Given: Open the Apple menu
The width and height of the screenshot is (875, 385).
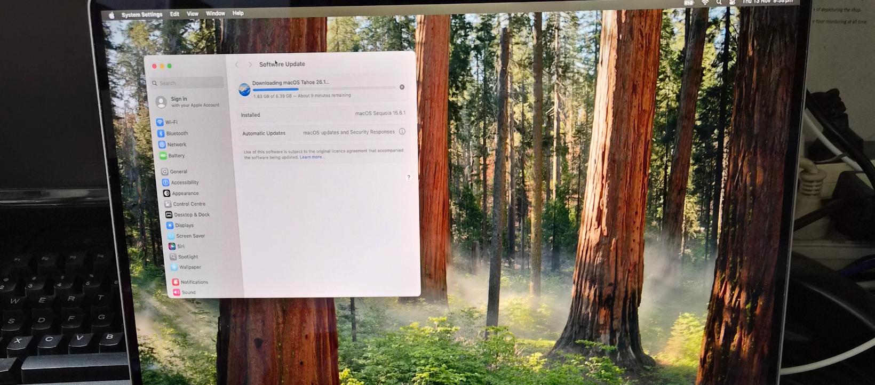Looking at the screenshot, I should click(x=112, y=15).
